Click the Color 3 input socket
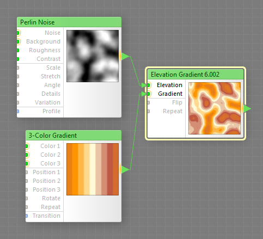The height and width of the screenshot is (239, 263). [x=27, y=163]
